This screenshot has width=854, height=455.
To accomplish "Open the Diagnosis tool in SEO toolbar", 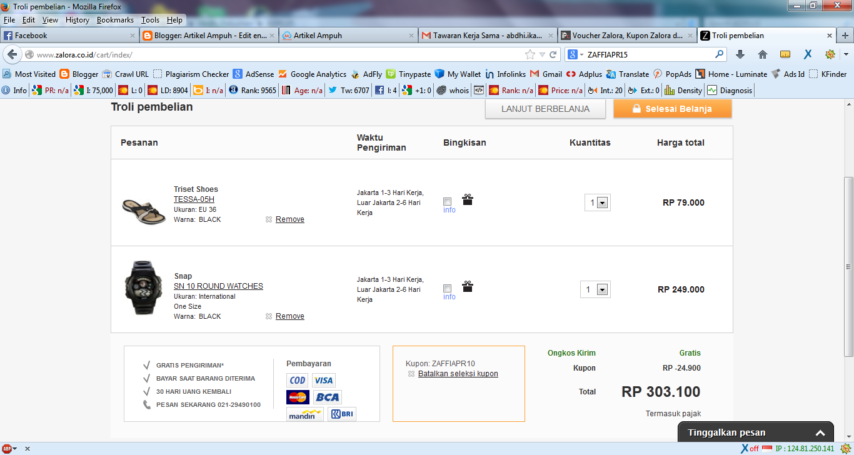I will point(729,90).
